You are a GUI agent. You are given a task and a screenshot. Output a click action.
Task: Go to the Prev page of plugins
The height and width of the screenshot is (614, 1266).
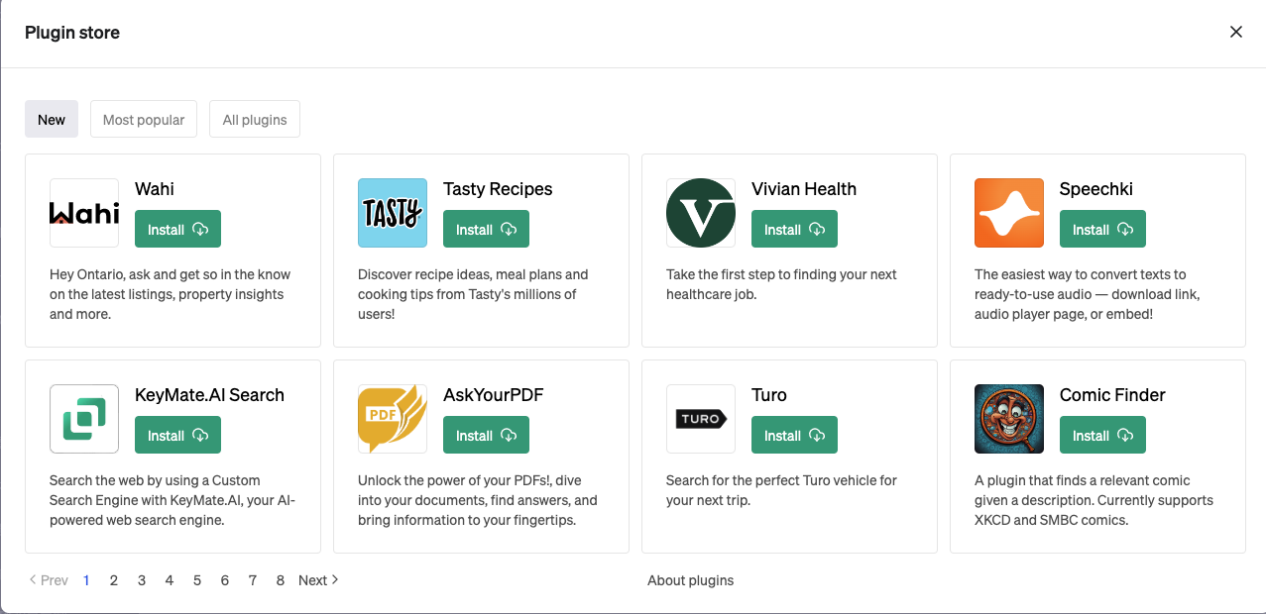[49, 580]
